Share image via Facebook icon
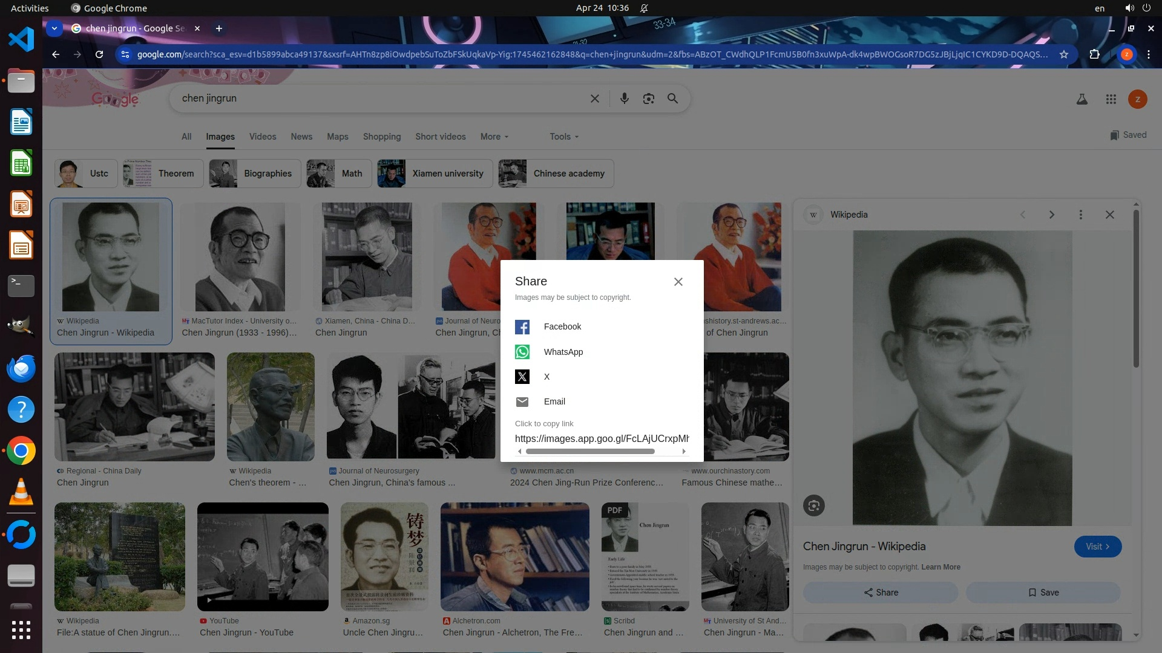The height and width of the screenshot is (653, 1162). tap(522, 327)
